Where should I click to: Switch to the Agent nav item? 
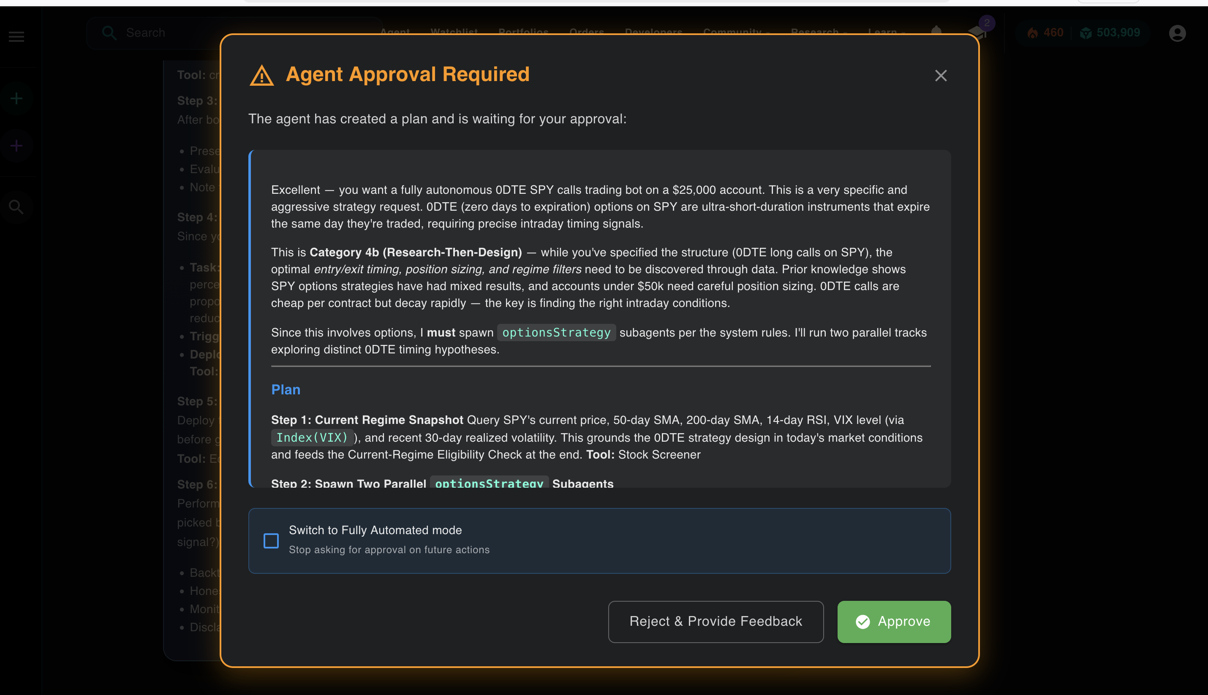pyautogui.click(x=395, y=33)
